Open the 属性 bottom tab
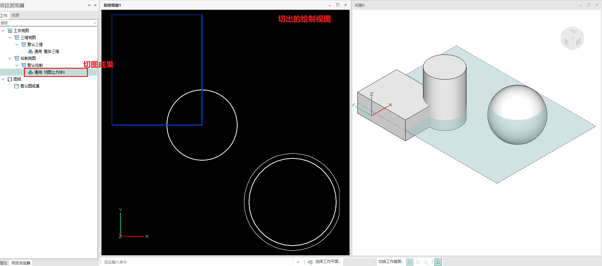The image size is (602, 266). point(4,263)
